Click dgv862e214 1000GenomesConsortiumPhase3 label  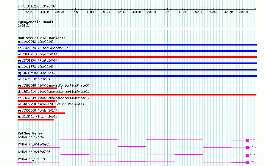(x=54, y=92)
